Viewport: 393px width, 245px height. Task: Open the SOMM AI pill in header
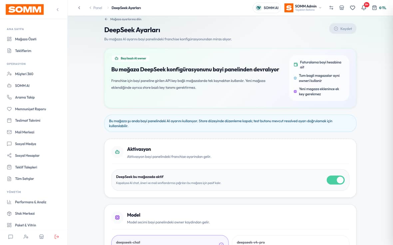point(267,8)
